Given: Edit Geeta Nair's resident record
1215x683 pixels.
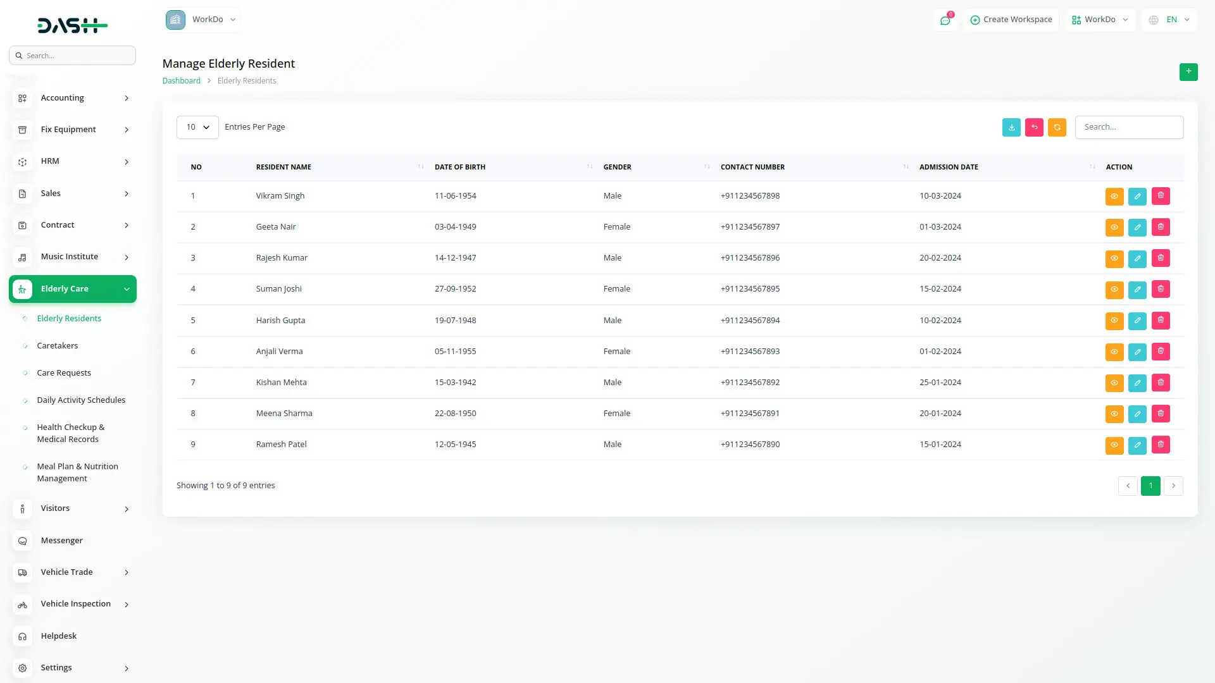Looking at the screenshot, I should point(1137,227).
